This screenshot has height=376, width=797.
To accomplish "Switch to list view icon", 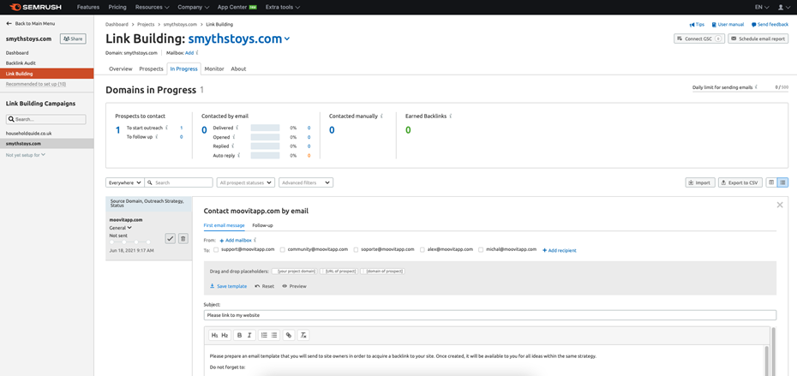I will coord(782,182).
